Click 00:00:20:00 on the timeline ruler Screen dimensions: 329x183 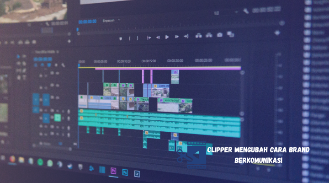point(175,61)
